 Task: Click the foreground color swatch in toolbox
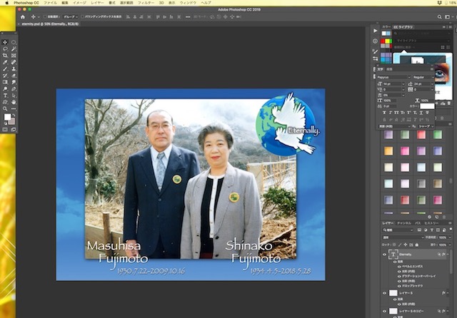tap(7, 117)
